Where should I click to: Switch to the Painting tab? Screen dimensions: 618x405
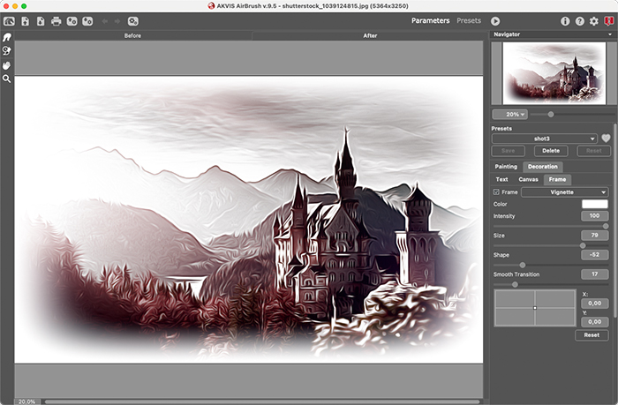[506, 166]
